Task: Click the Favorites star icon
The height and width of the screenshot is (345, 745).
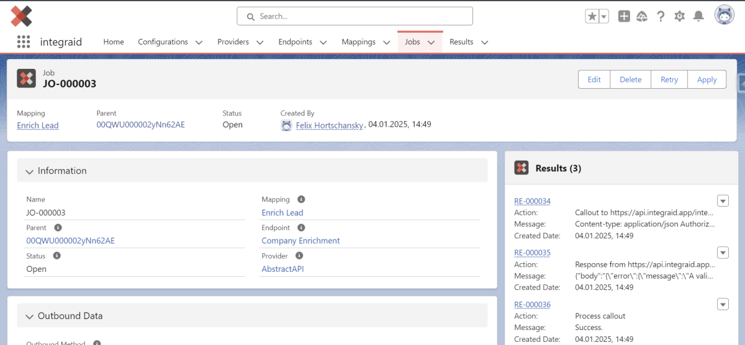Action: click(x=592, y=17)
